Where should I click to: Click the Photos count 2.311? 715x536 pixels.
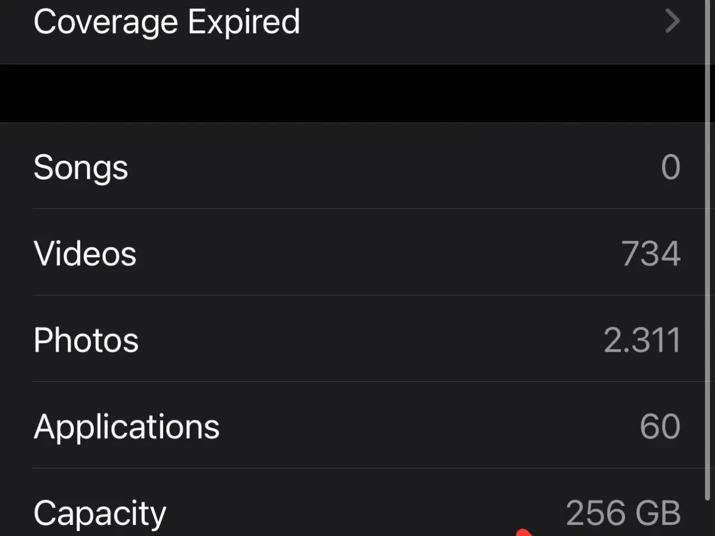tap(642, 340)
